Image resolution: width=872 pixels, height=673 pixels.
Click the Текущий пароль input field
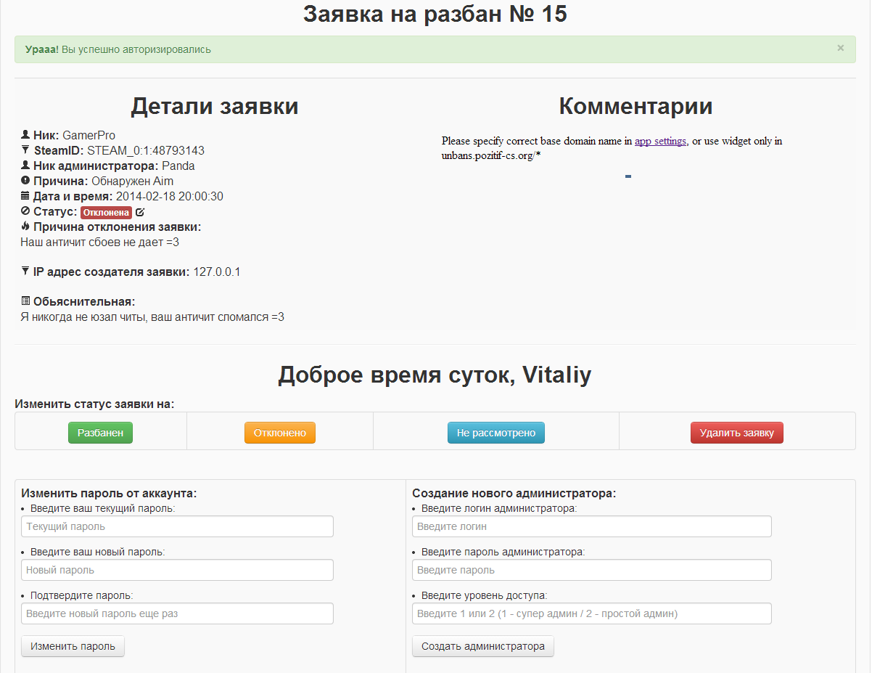click(x=177, y=526)
